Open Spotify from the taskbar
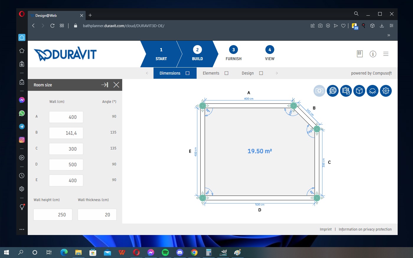 [165, 252]
